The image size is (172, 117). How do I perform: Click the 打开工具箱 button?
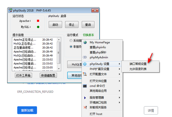pyautogui.click(x=24, y=76)
